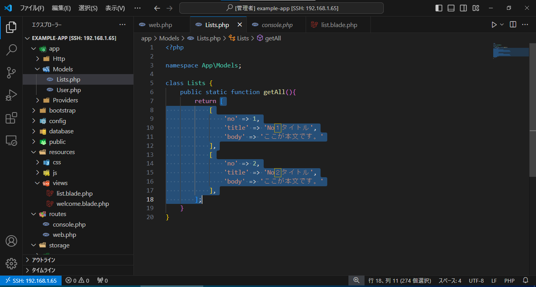
Task: Open web.php under routes folder
Action: [78, 234]
